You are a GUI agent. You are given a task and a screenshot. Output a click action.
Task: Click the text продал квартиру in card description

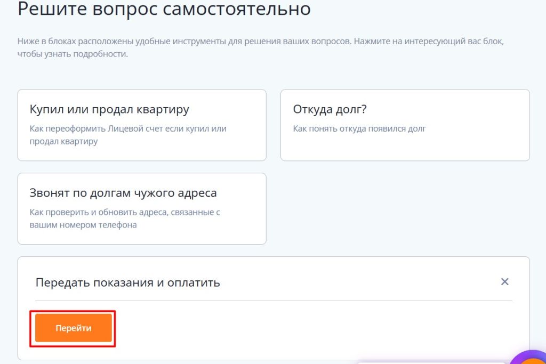[x=64, y=142]
